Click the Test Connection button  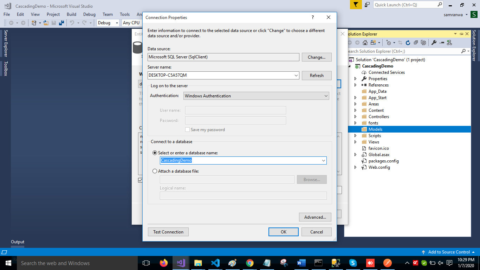coord(168,232)
